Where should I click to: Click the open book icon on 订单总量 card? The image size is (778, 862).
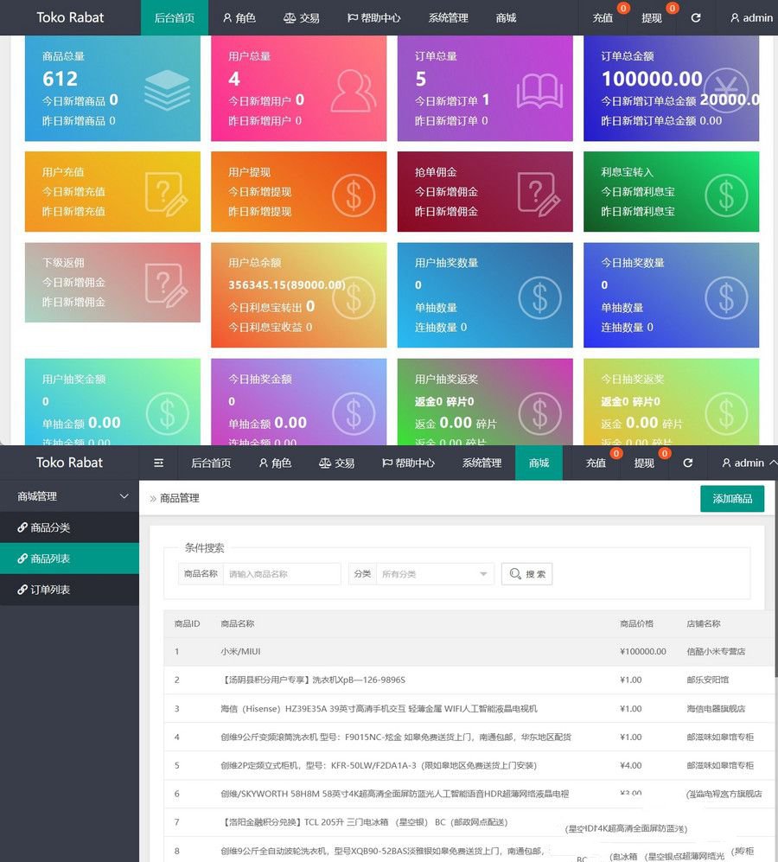point(539,90)
